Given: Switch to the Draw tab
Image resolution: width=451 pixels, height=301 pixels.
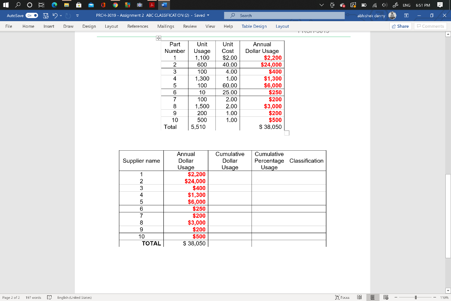Looking at the screenshot, I should 68,26.
